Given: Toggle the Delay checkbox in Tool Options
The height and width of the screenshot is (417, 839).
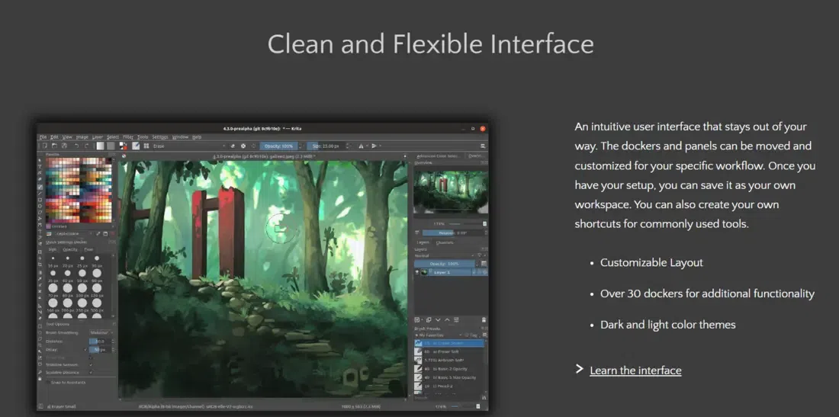Looking at the screenshot, I should [x=85, y=349].
